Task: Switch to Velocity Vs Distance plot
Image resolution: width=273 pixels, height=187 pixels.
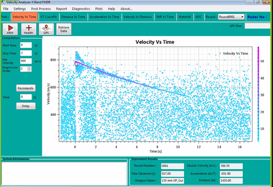Action: pyautogui.click(x=138, y=17)
